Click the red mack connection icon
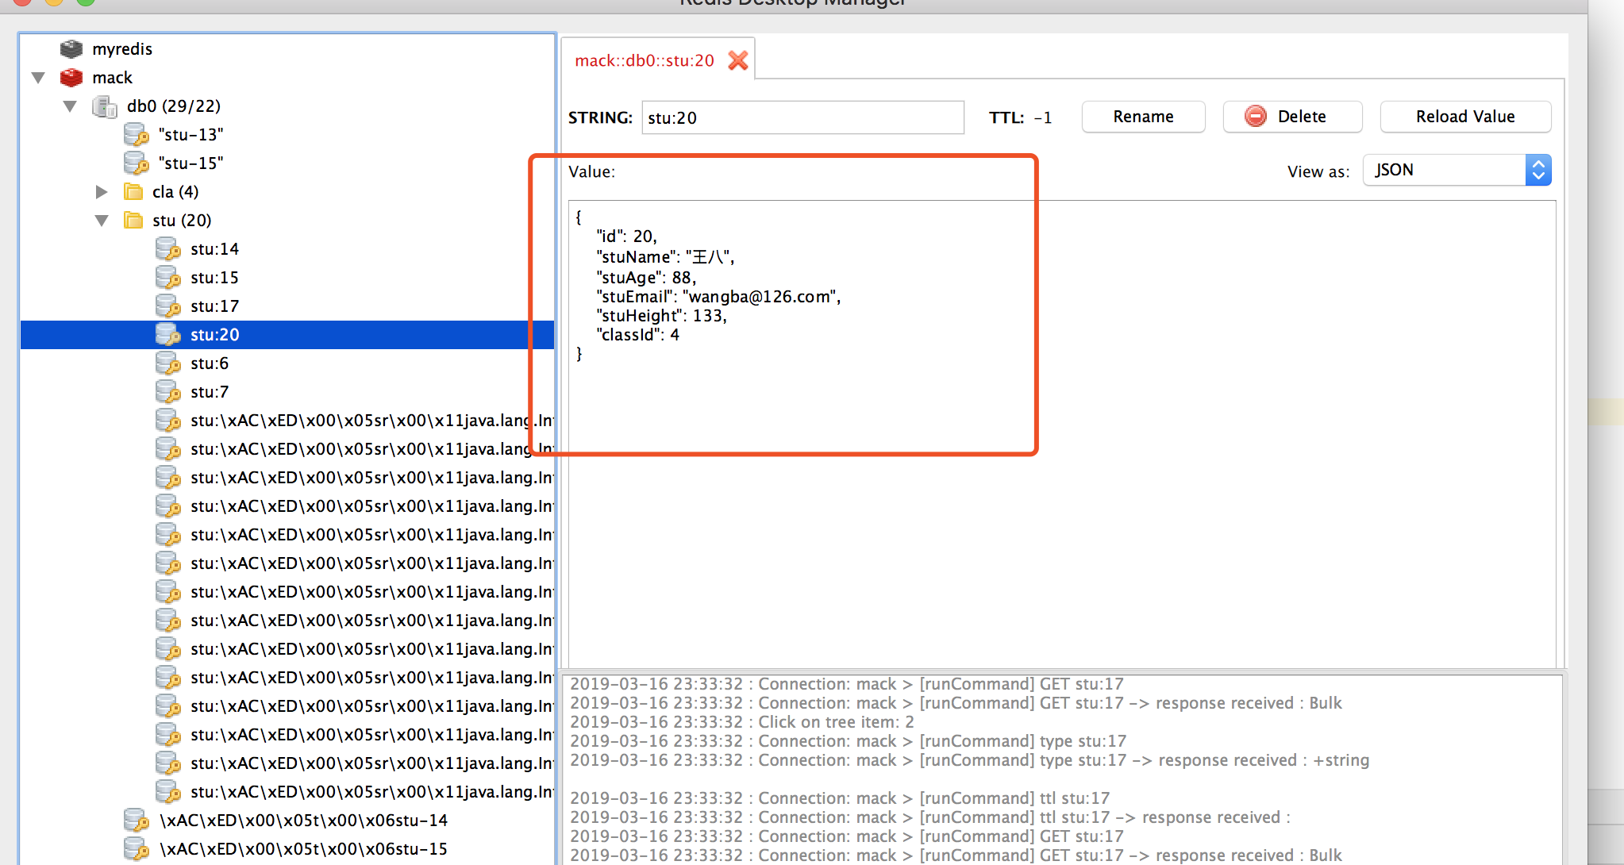Screen dimensions: 1624x865 [x=71, y=78]
